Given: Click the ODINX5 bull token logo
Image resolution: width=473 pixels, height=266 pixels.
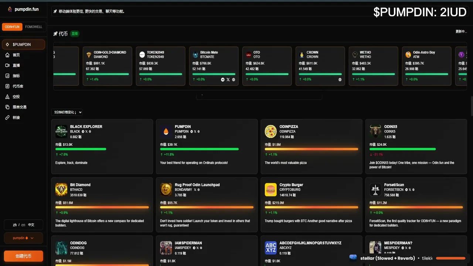Looking at the screenshot, I should click(x=375, y=131).
